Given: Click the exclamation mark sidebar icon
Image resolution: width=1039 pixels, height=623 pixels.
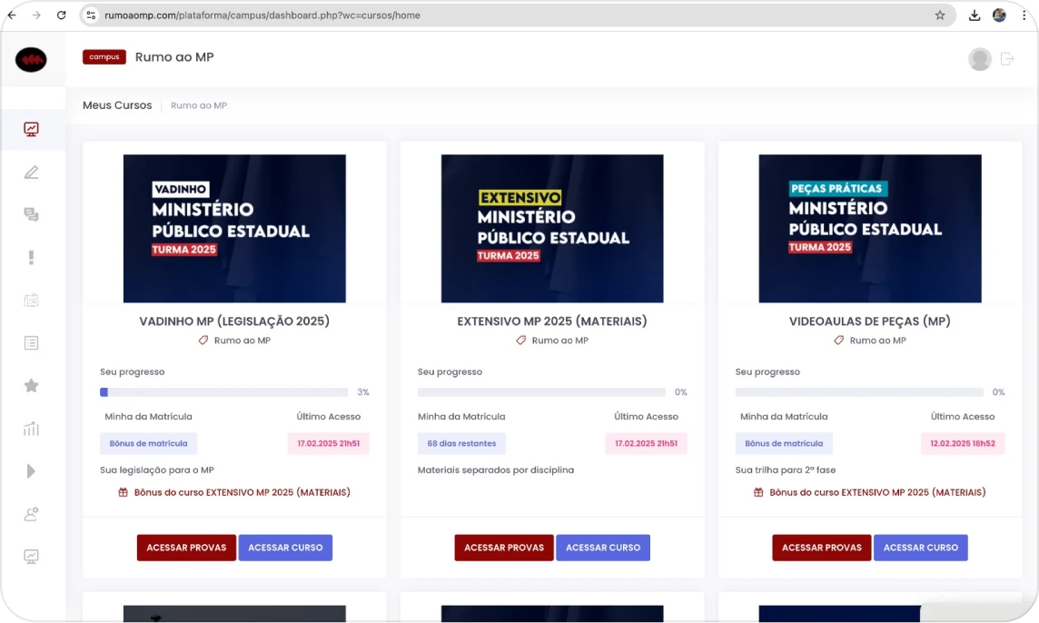Looking at the screenshot, I should (x=32, y=258).
